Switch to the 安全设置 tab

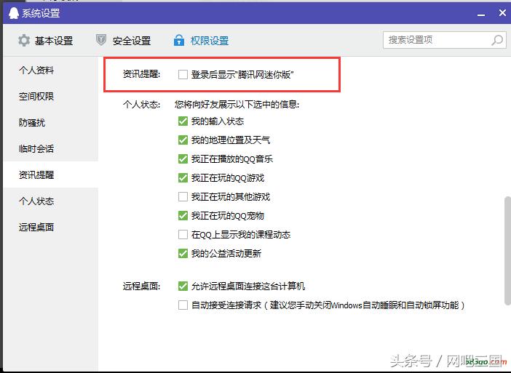click(123, 41)
